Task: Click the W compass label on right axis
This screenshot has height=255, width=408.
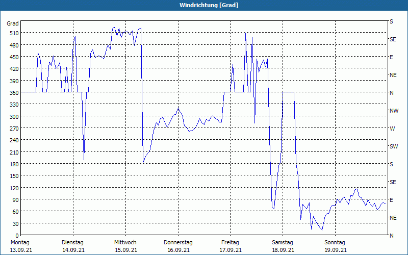Action: pyautogui.click(x=392, y=129)
